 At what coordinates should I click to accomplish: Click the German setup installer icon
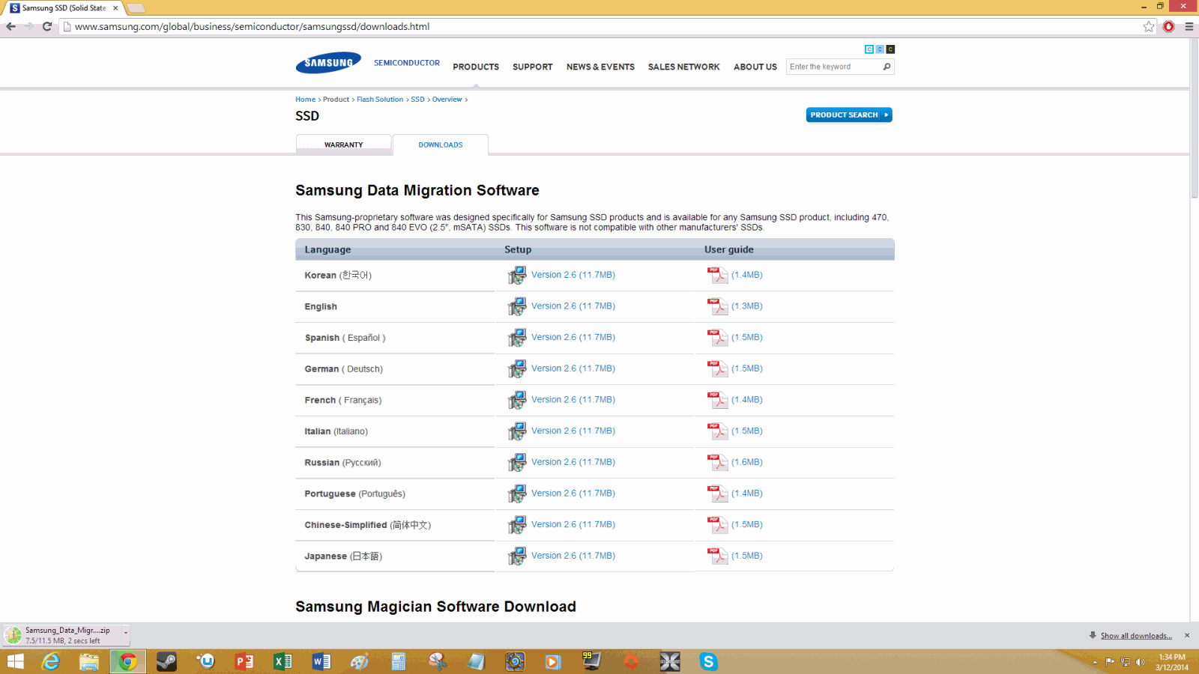pyautogui.click(x=517, y=369)
